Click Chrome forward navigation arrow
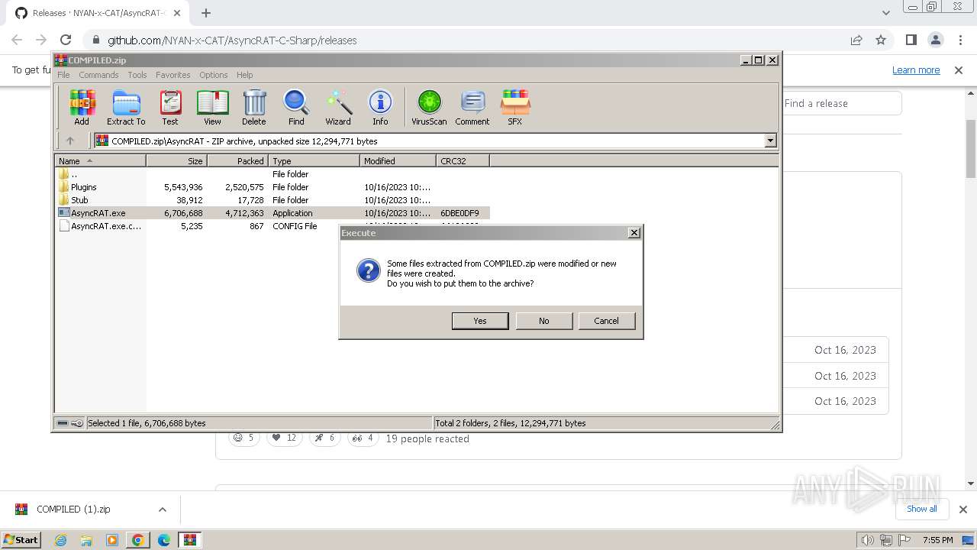 (41, 40)
